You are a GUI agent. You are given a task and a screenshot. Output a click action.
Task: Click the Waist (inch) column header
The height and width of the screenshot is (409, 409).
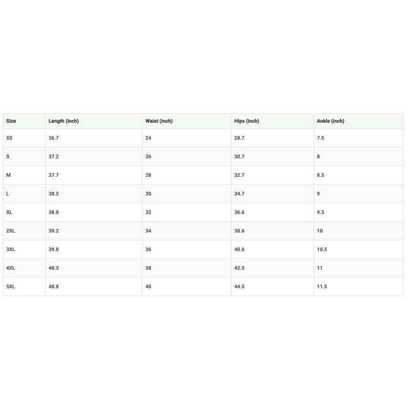point(159,121)
